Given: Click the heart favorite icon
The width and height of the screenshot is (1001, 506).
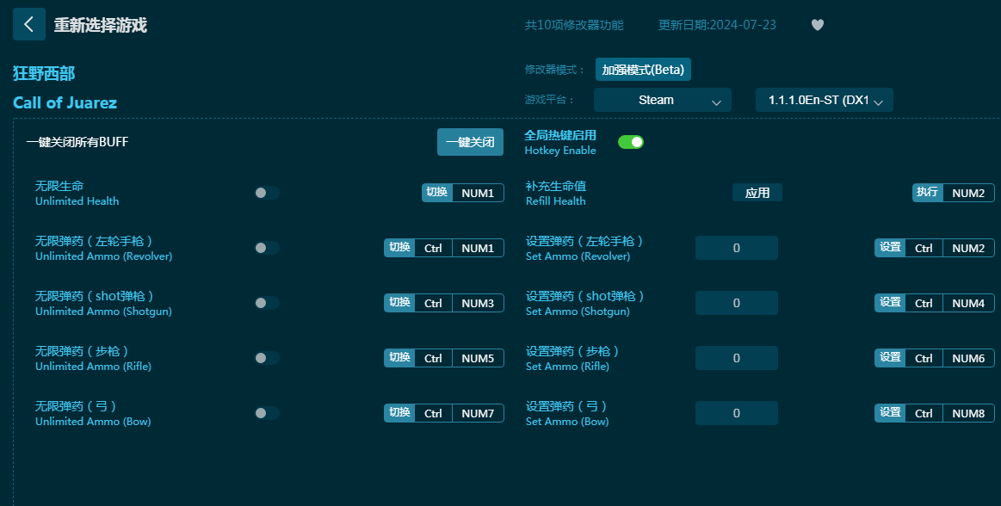Looking at the screenshot, I should 817,25.
